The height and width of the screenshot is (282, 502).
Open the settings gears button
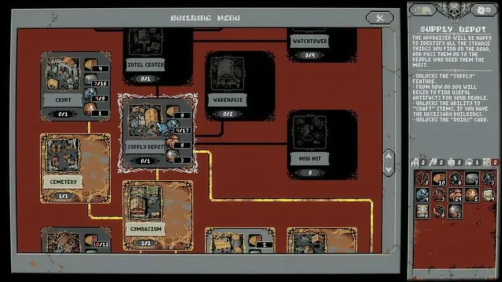pos(484,10)
